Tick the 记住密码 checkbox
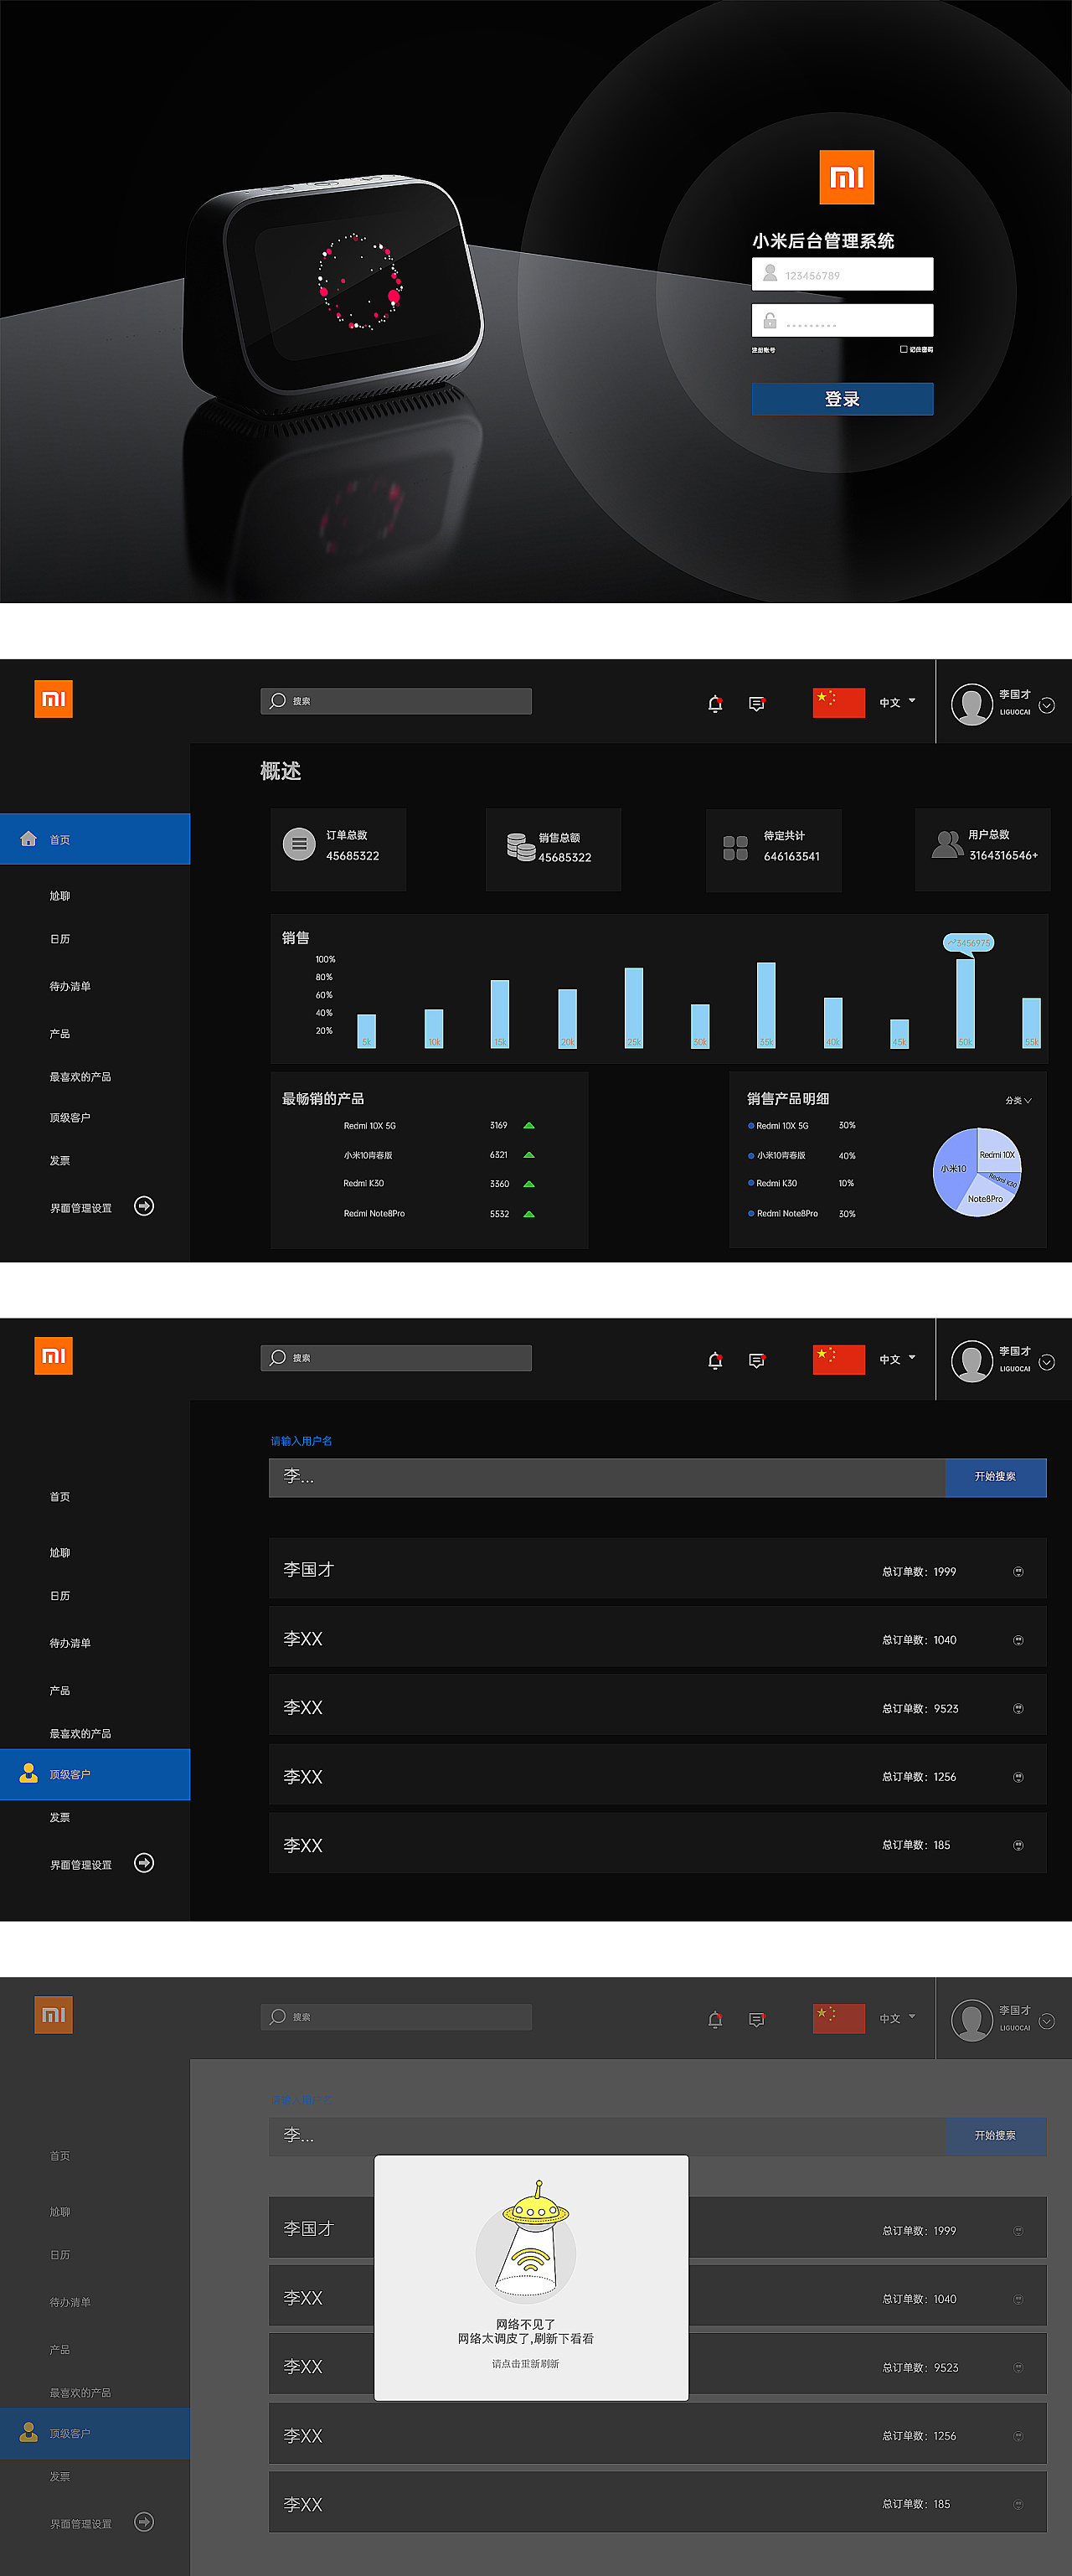Screen dimensions: 1072x2576 (x=903, y=349)
